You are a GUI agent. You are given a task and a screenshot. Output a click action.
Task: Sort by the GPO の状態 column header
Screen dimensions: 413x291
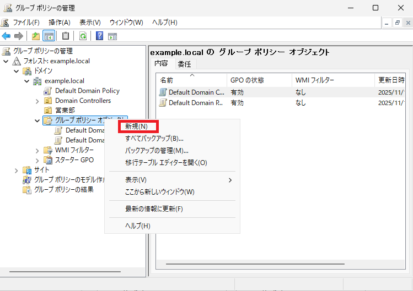pos(247,80)
